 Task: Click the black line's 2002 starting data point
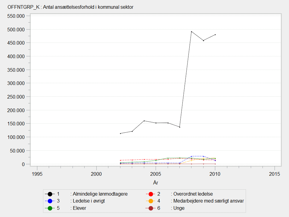click(x=120, y=134)
